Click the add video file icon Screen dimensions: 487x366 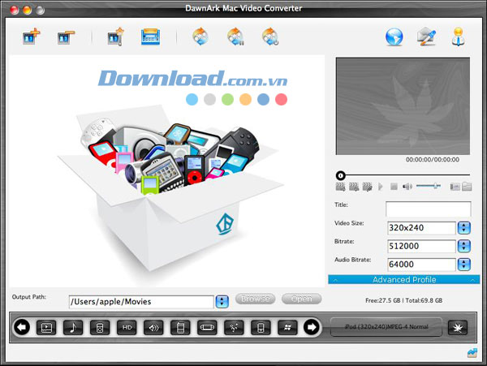point(30,37)
